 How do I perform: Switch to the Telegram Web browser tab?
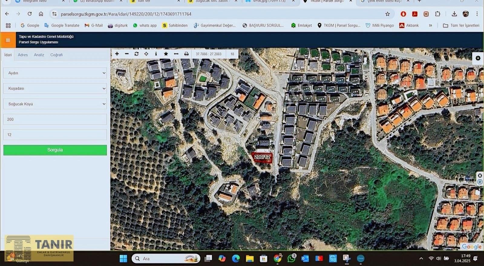pyautogui.click(x=39, y=2)
